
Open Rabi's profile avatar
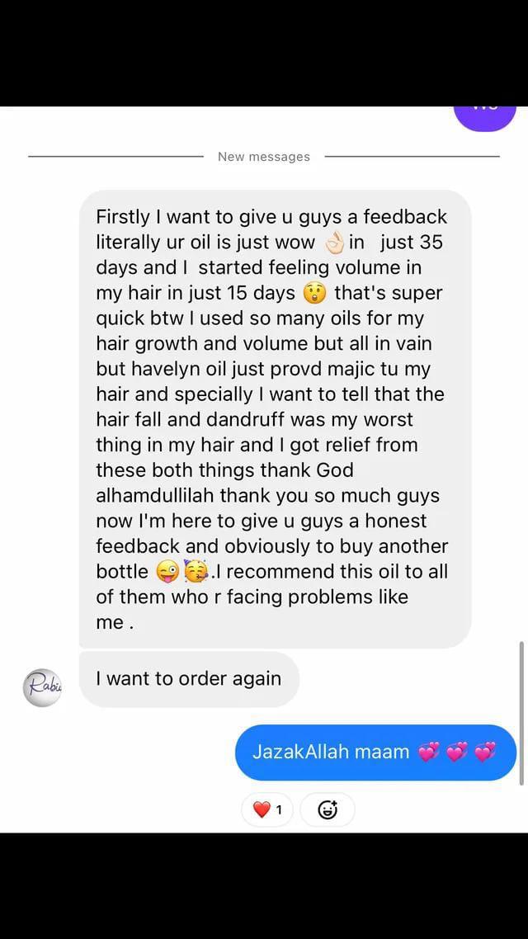(x=42, y=687)
